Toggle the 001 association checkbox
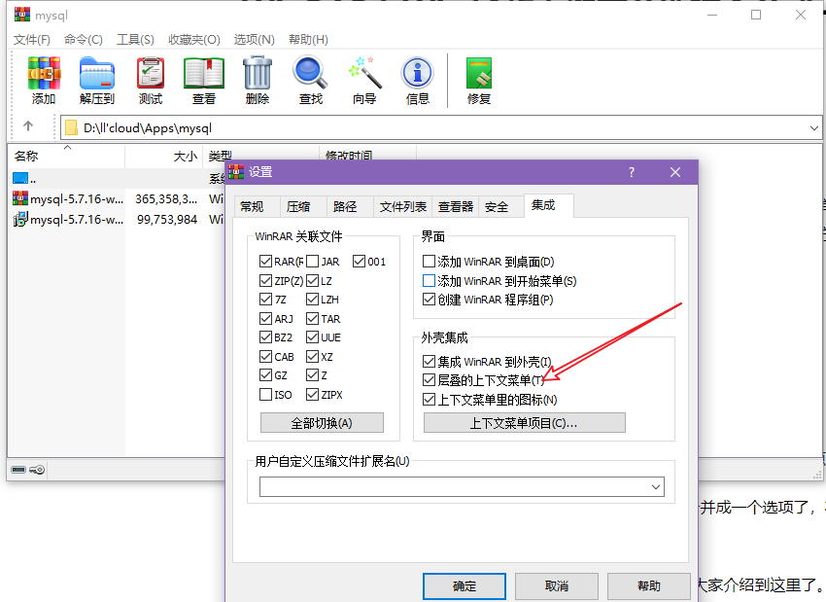This screenshot has width=826, height=602. [360, 262]
